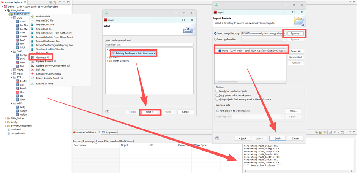Toggle Demo_TC397_V2504_patch_BSW_ConfigProject checkbox
357x173 pixels.
pyautogui.click(x=220, y=51)
